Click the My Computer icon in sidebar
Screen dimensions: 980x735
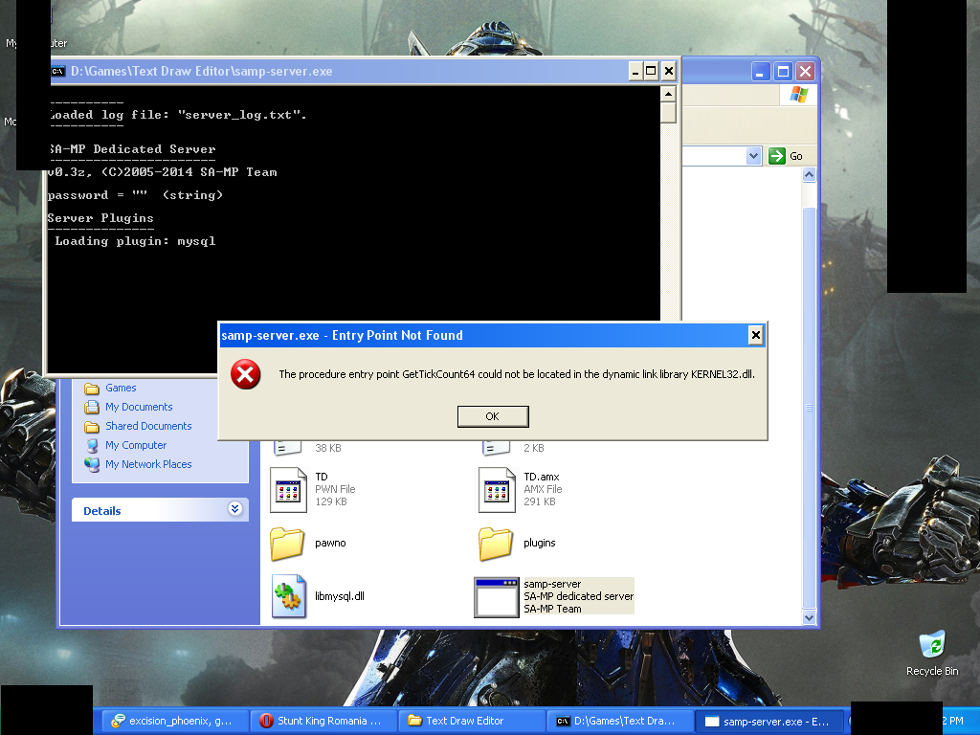coord(92,446)
